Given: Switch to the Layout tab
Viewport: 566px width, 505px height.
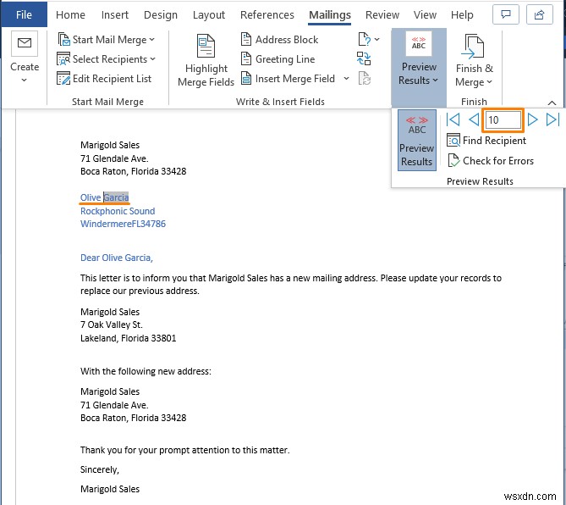Looking at the screenshot, I should [x=209, y=14].
